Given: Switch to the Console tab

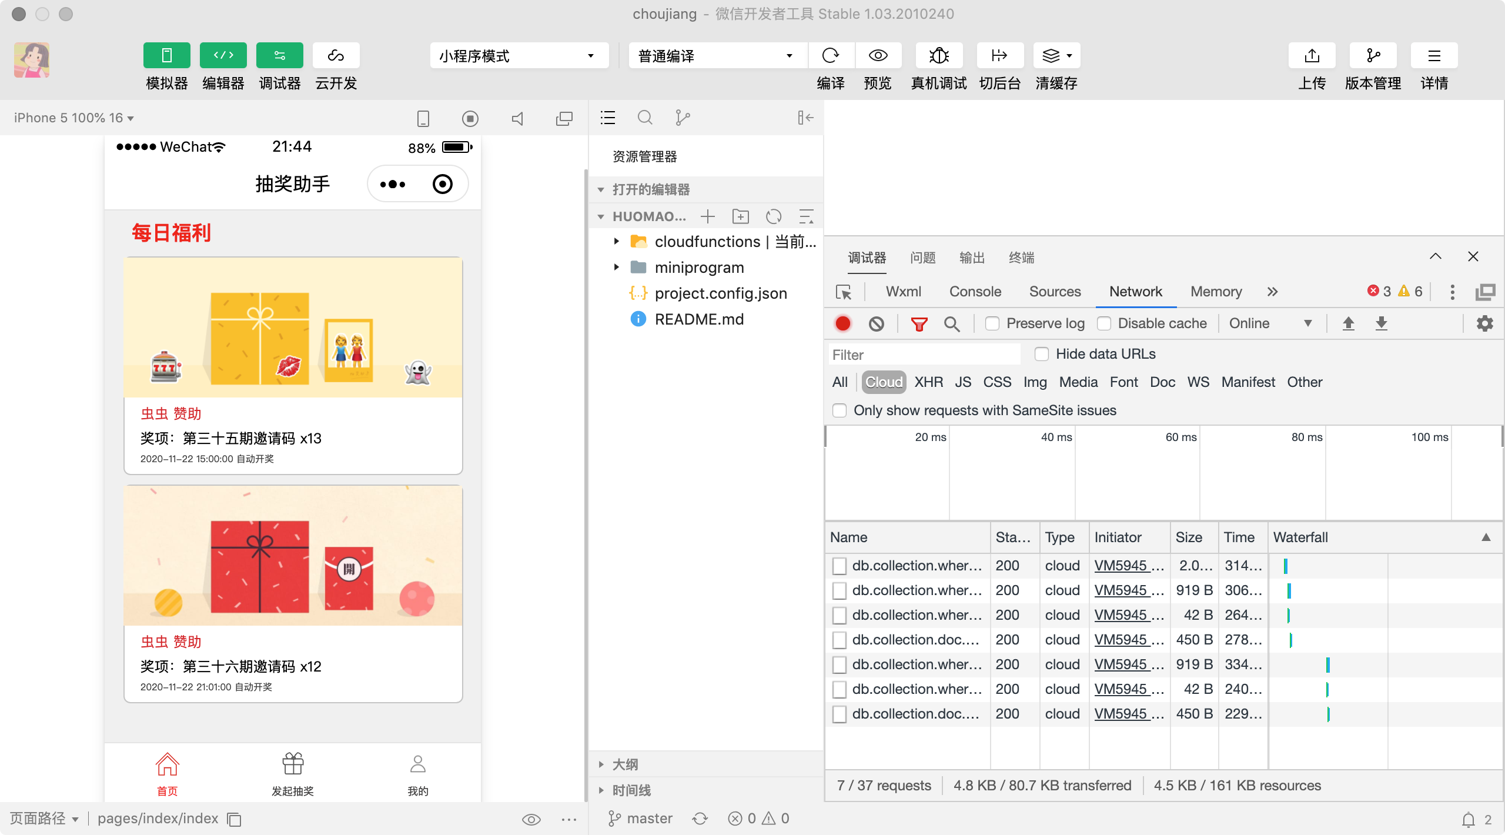Looking at the screenshot, I should 975,292.
